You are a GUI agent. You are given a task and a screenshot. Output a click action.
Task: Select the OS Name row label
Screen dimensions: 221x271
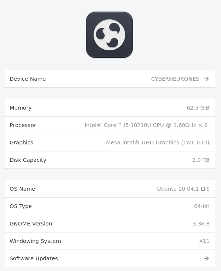click(x=22, y=189)
